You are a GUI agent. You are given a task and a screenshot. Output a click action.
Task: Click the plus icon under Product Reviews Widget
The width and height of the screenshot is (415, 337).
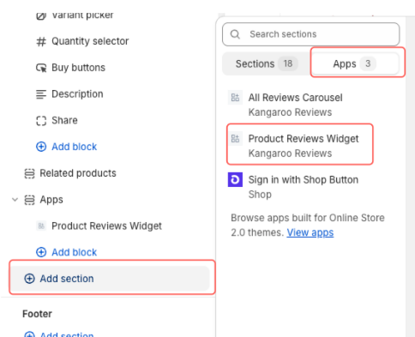[41, 252]
